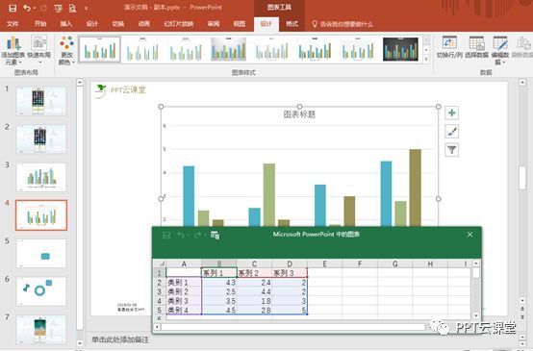Select slide 2 thumbnail
This screenshot has height=351, width=533.
pyautogui.click(x=41, y=139)
